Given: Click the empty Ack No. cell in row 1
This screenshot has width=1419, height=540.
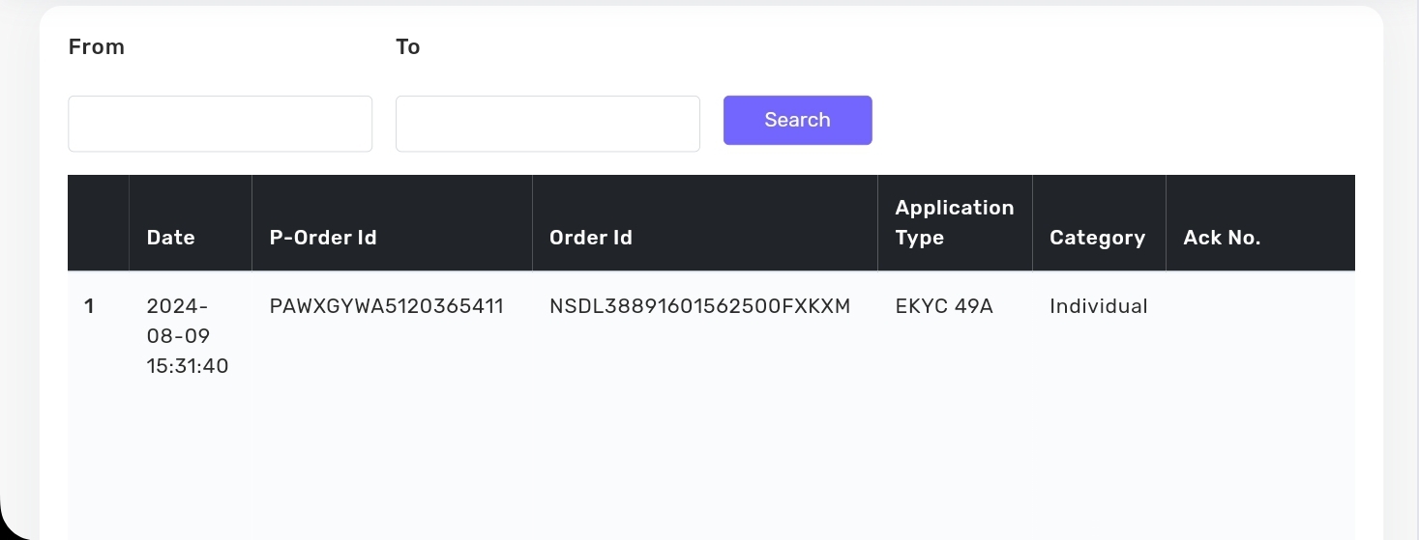Looking at the screenshot, I should point(1257,307).
